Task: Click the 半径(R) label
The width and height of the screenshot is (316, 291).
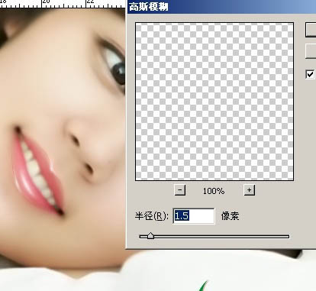Action: [x=152, y=216]
